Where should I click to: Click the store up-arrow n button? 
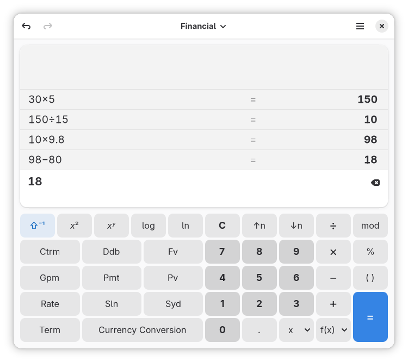[259, 226]
